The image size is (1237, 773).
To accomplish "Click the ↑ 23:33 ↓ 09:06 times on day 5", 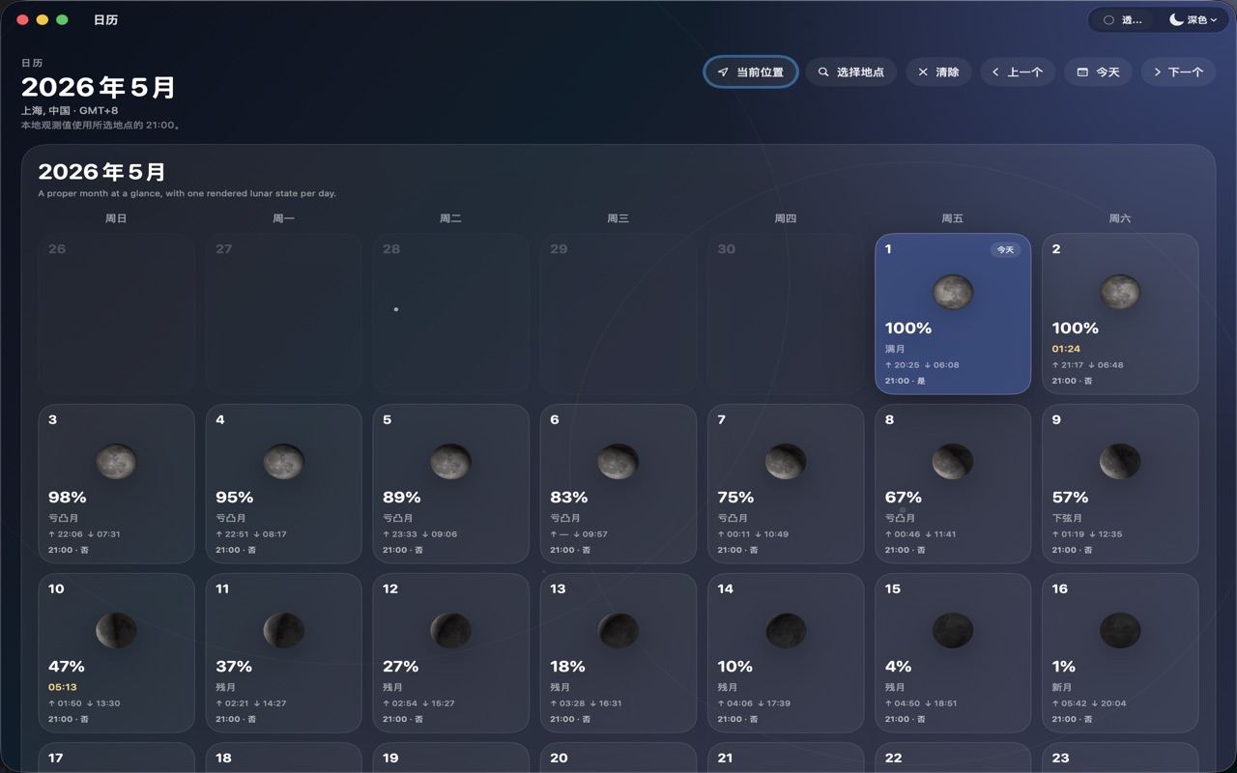I will 420,534.
